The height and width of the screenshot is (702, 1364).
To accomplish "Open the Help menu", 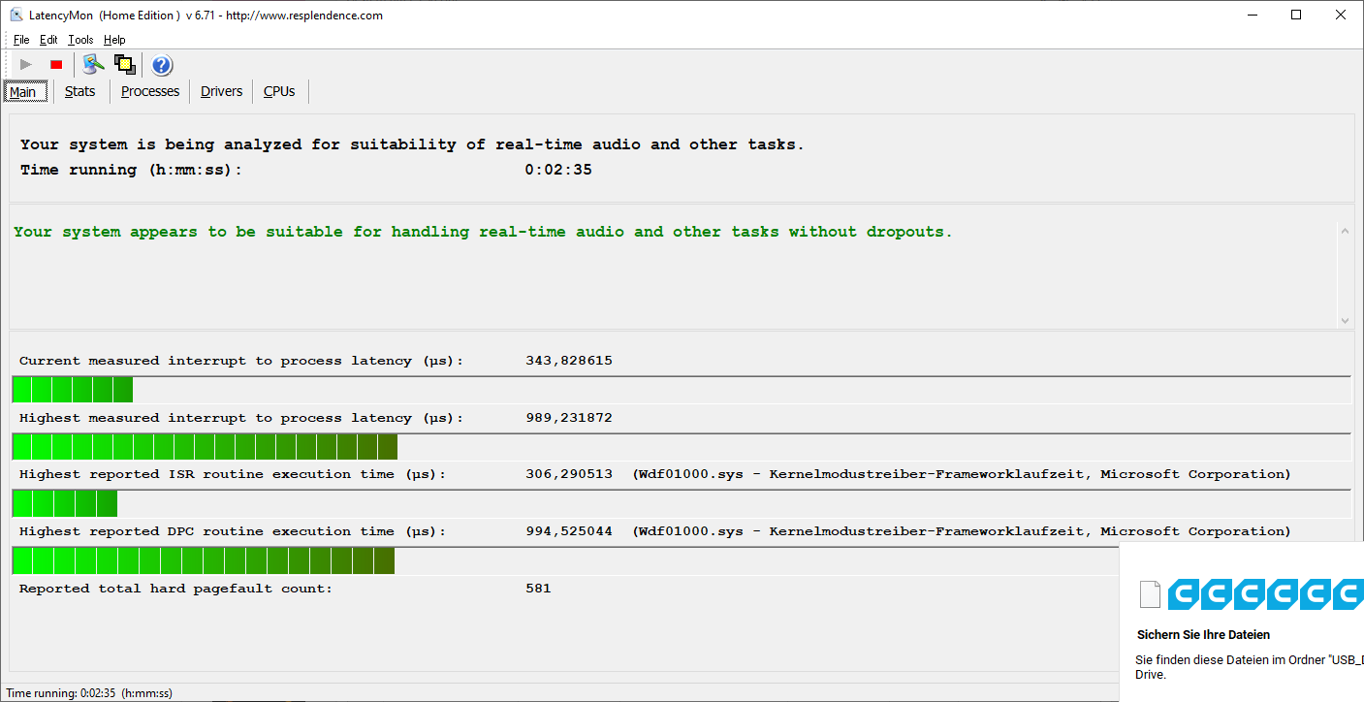I will tap(114, 40).
